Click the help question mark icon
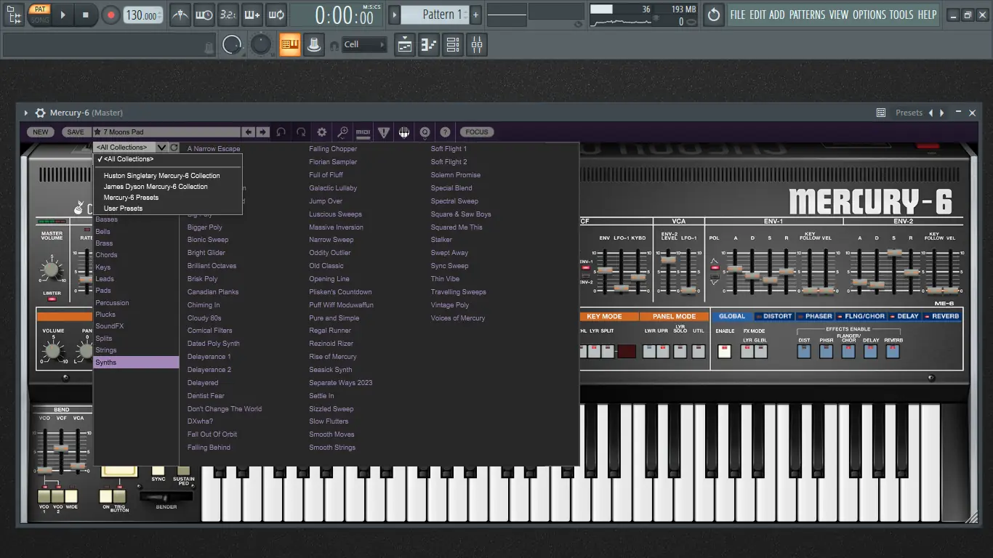 pyautogui.click(x=445, y=132)
